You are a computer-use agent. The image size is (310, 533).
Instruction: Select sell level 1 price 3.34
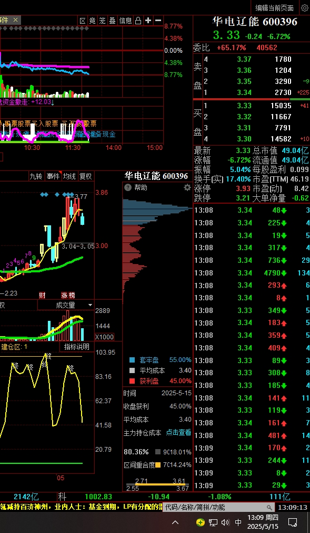(244, 92)
